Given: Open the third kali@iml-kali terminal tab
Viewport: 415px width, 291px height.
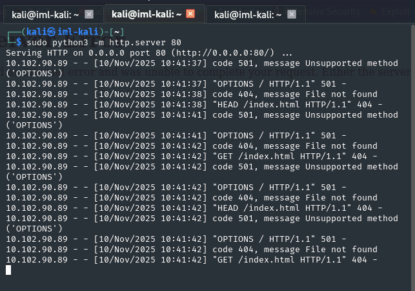Looking at the screenshot, I should pyautogui.click(x=247, y=14).
